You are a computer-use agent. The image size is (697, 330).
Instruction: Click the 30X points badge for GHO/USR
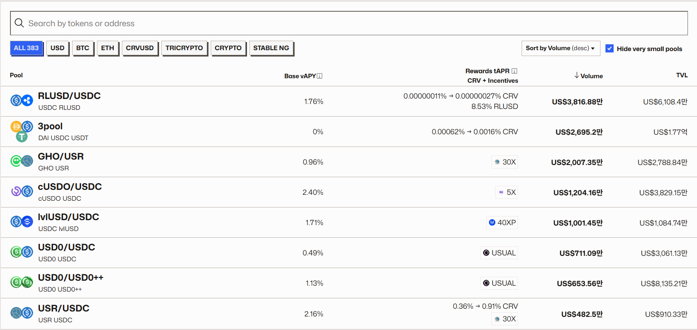point(504,162)
